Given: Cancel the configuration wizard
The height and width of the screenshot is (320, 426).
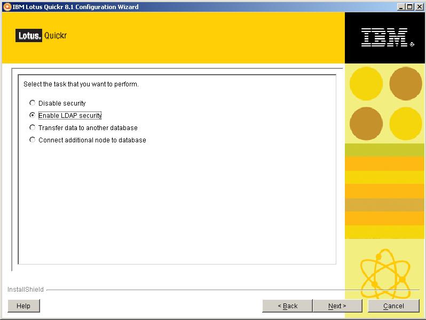Looking at the screenshot, I should coord(393,306).
